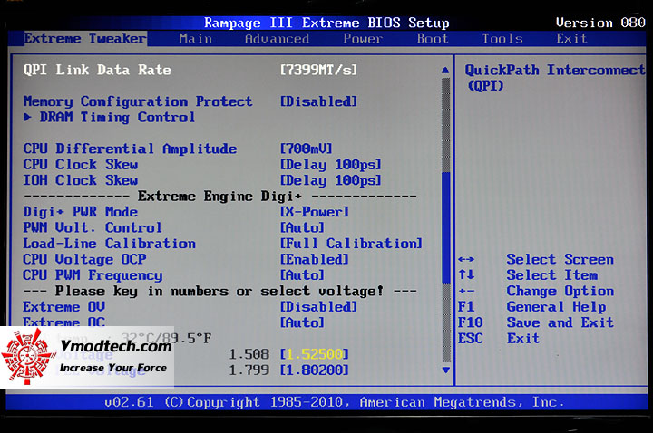
Task: Click the plus-minus Change Option icon
Action: 466,291
